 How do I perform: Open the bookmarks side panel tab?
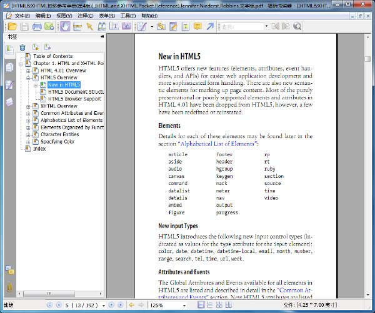[9, 50]
